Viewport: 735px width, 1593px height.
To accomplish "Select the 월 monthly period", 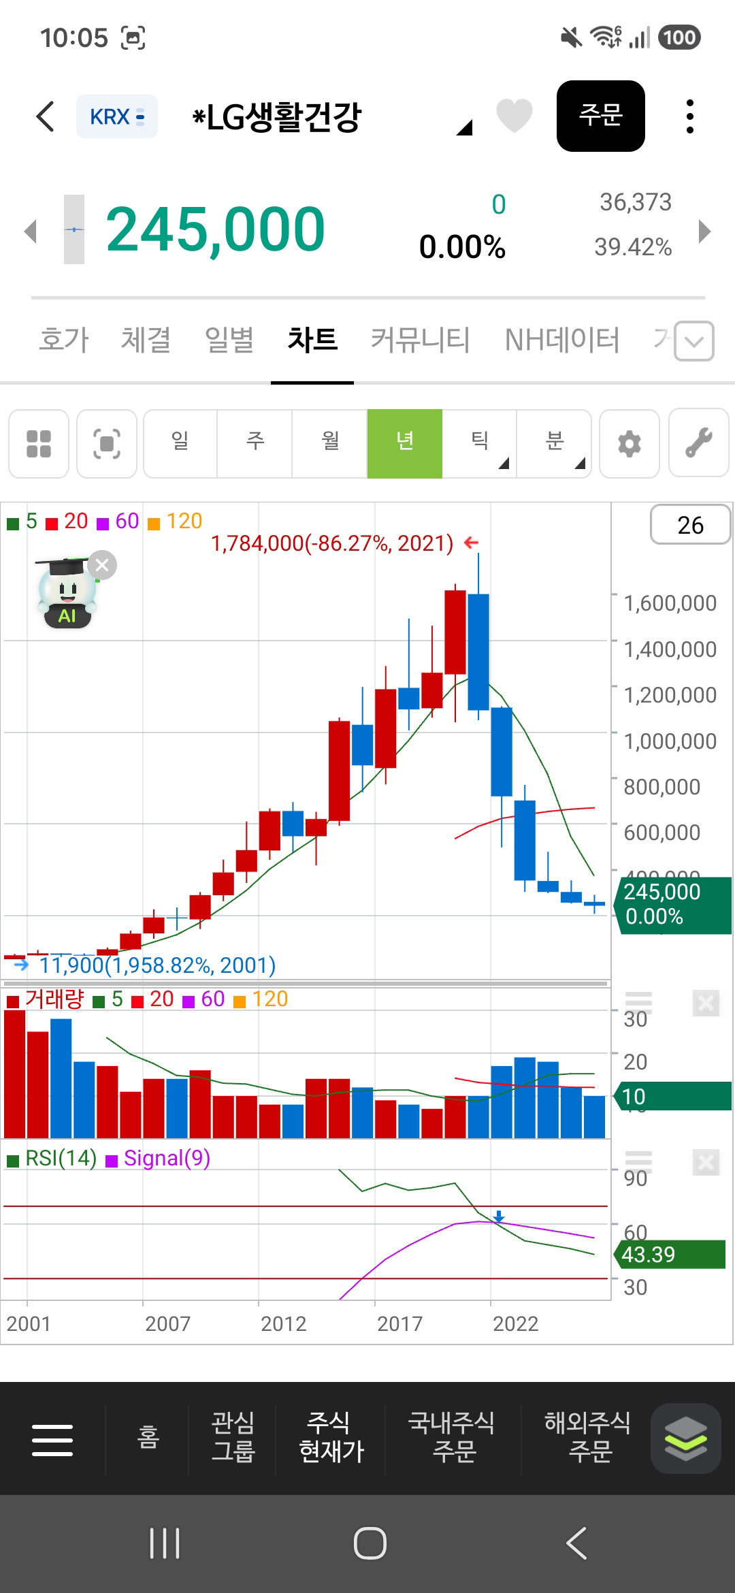I will tap(330, 444).
